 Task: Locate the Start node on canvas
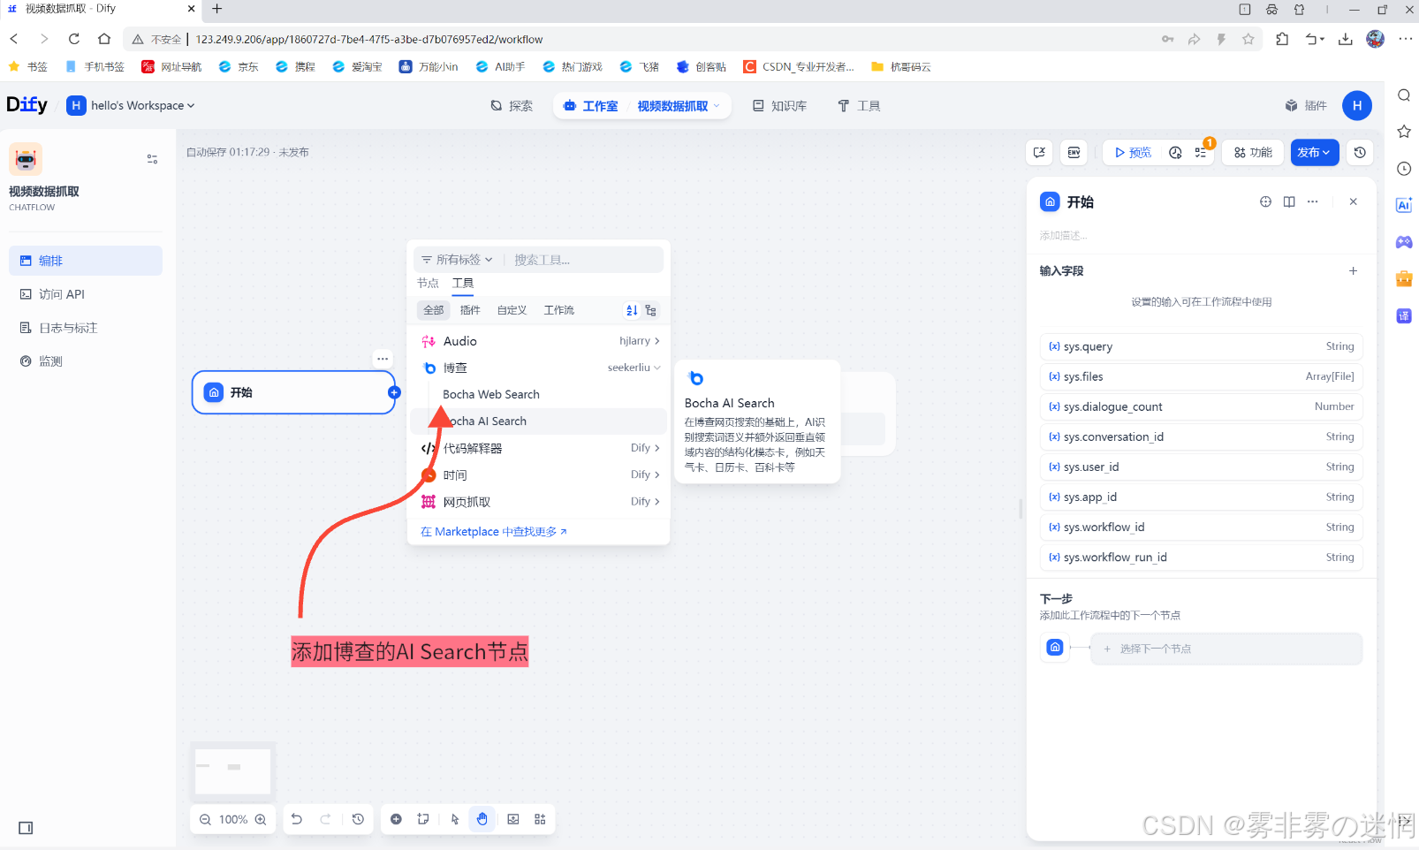click(x=1265, y=201)
